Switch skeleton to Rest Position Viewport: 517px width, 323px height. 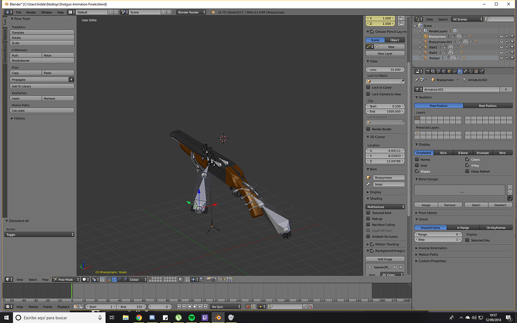488,106
